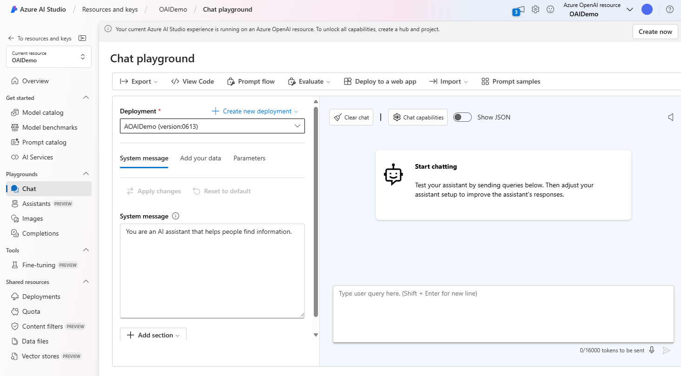Collapse the sidebar using panel icon
This screenshot has height=376, width=681.
click(82, 38)
